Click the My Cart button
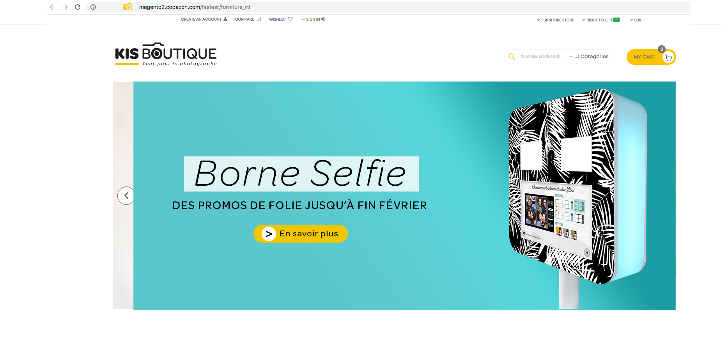This screenshot has height=353, width=728. click(644, 57)
